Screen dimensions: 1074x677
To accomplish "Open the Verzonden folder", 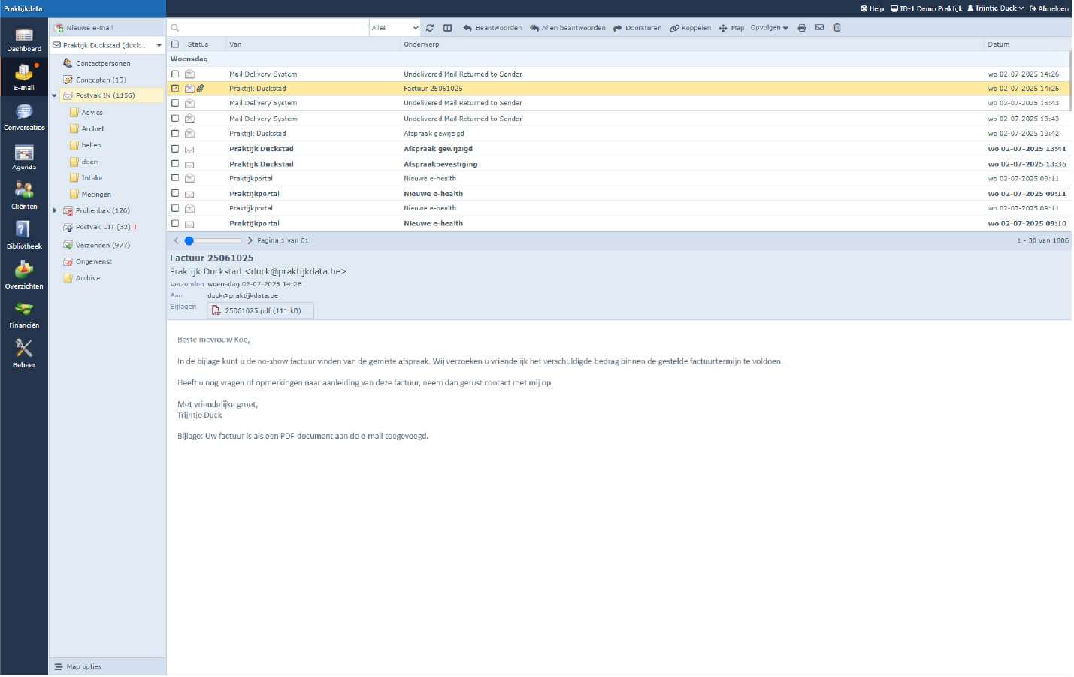I will [x=102, y=246].
